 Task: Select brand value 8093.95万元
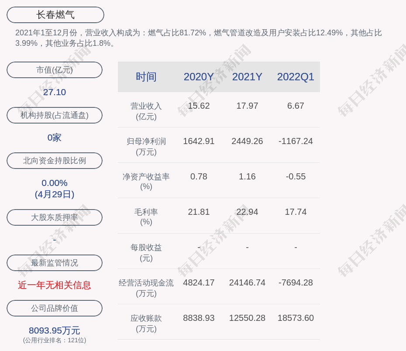coord(55,330)
